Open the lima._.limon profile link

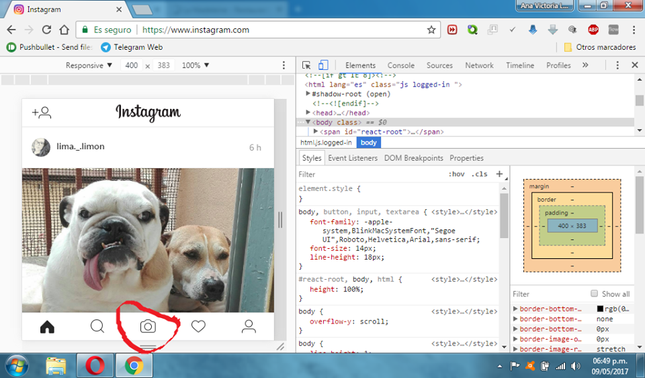tap(81, 147)
